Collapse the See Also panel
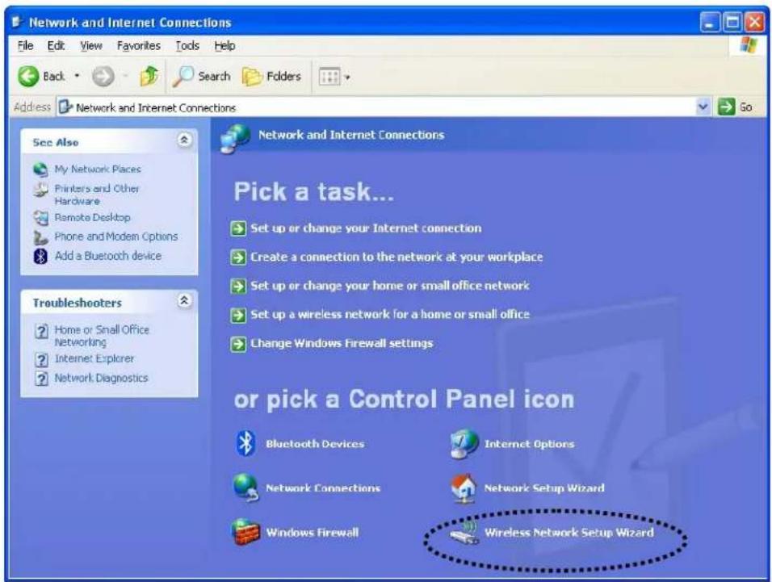The image size is (772, 582). coord(184,140)
